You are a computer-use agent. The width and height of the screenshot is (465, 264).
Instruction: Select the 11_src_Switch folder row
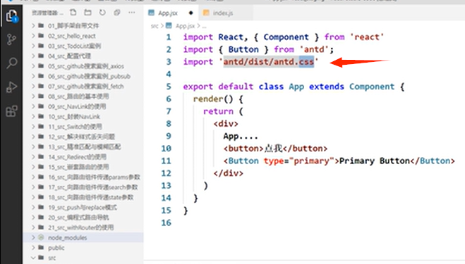(x=83, y=127)
